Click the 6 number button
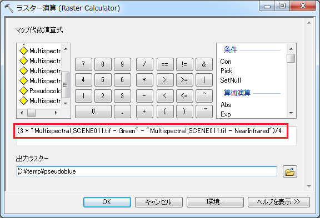The image size is (320, 218). coord(122,80)
